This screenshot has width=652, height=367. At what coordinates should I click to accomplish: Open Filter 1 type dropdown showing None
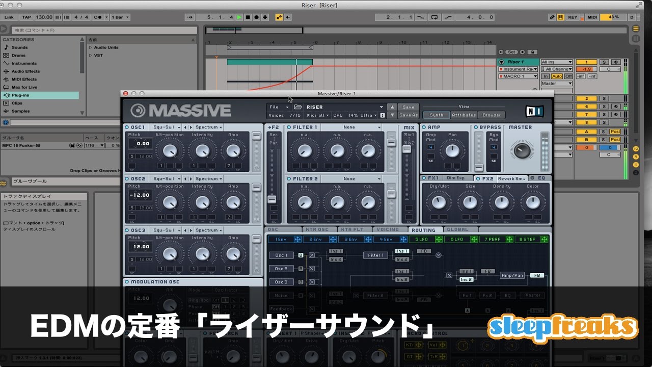coord(351,127)
